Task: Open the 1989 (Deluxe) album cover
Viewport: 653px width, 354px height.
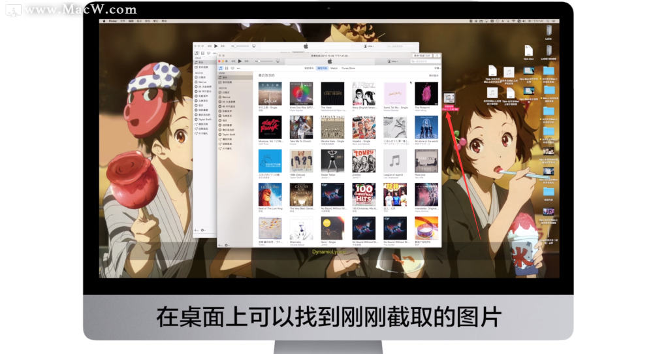Action: [x=301, y=161]
